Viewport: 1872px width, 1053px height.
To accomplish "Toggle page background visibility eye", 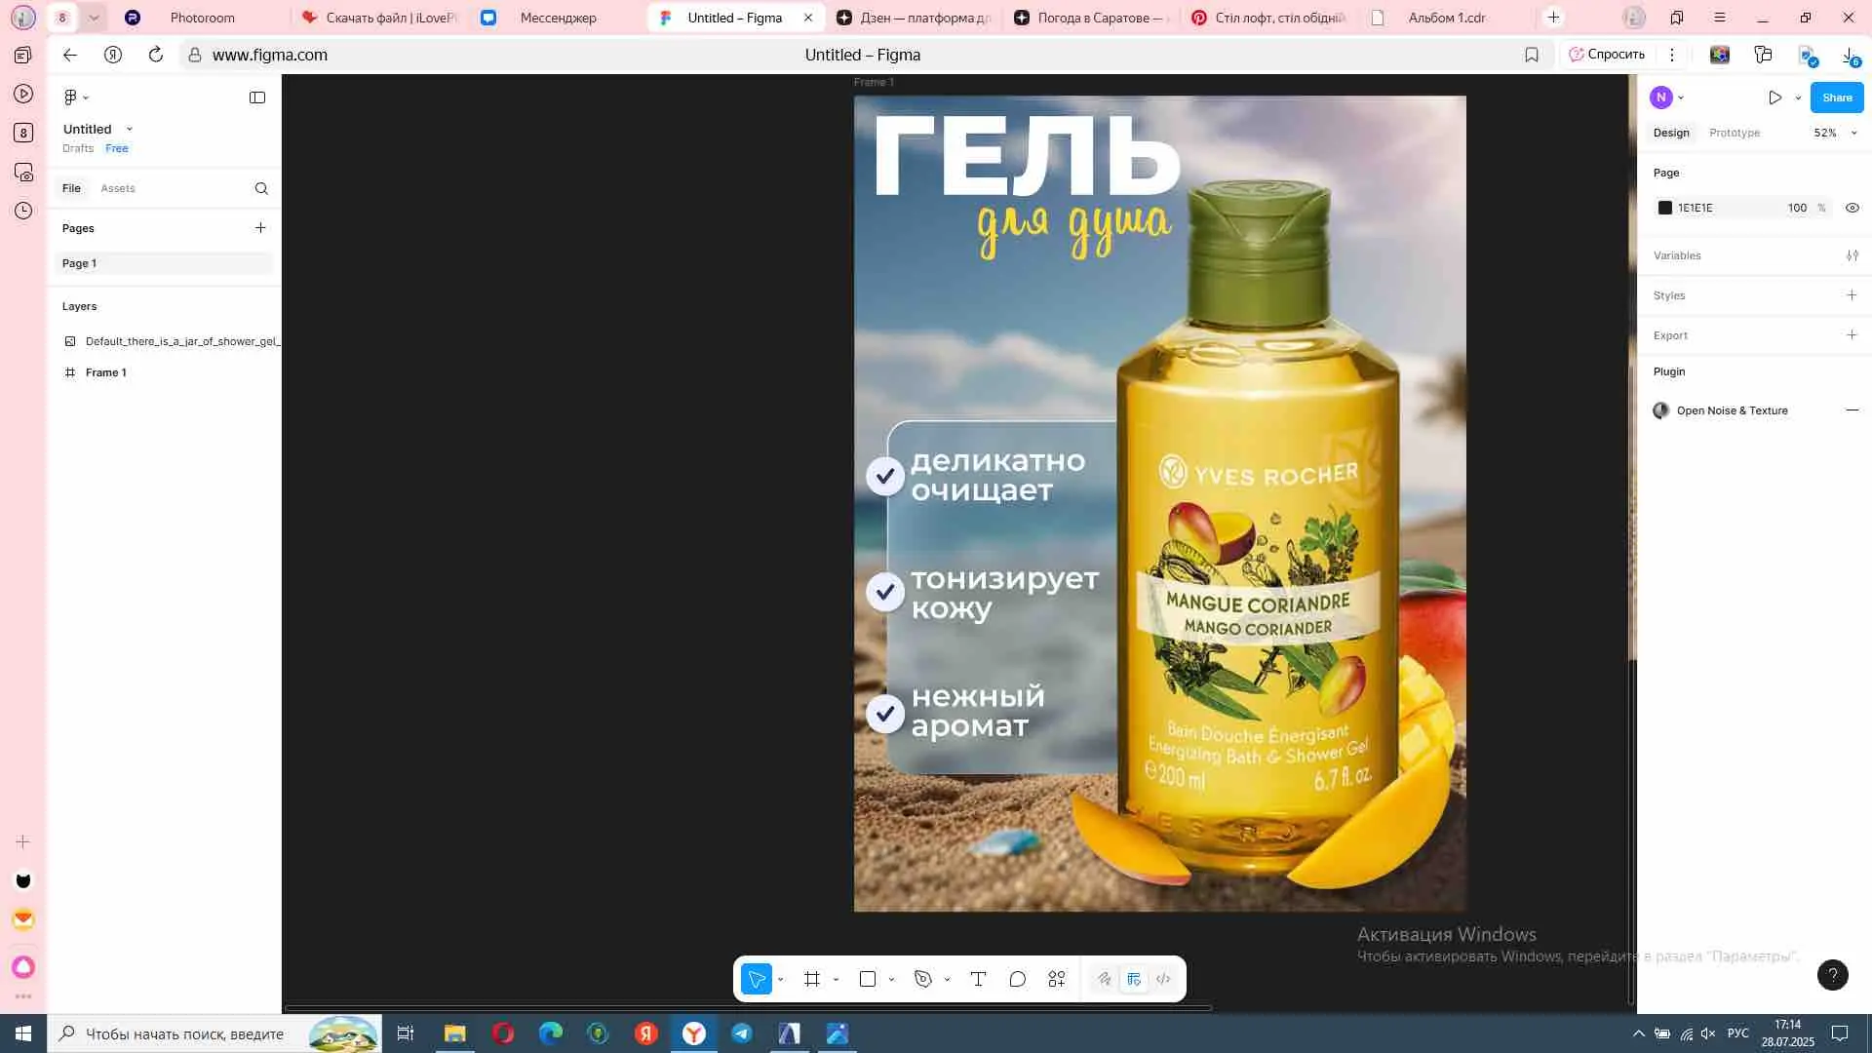I will tap(1852, 208).
